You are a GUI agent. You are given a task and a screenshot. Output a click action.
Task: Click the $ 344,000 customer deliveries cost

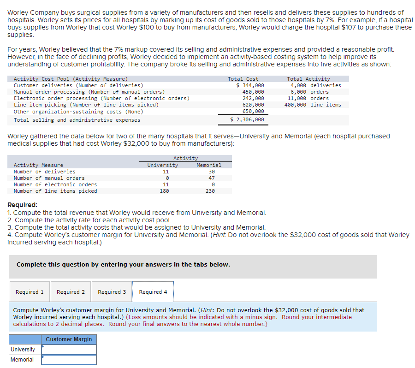(x=250, y=85)
